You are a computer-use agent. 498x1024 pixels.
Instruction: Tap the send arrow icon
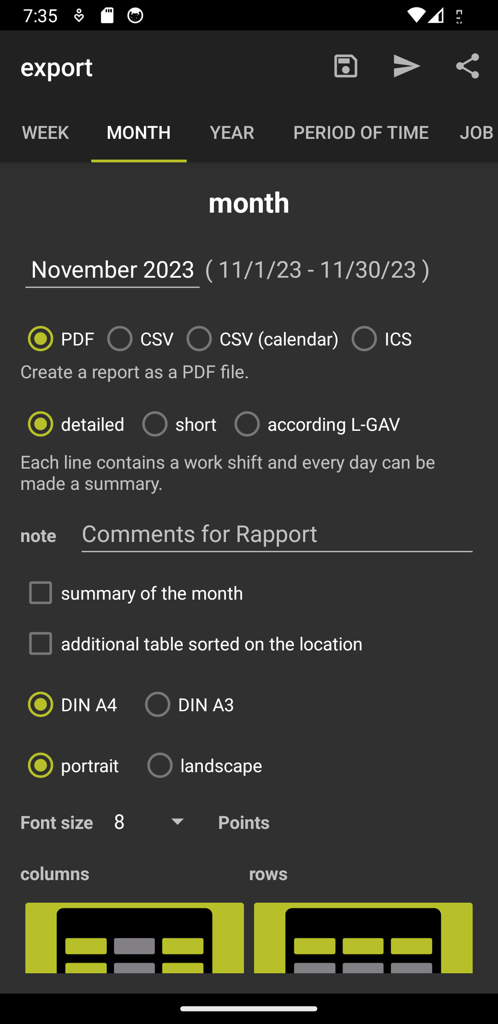(x=406, y=66)
